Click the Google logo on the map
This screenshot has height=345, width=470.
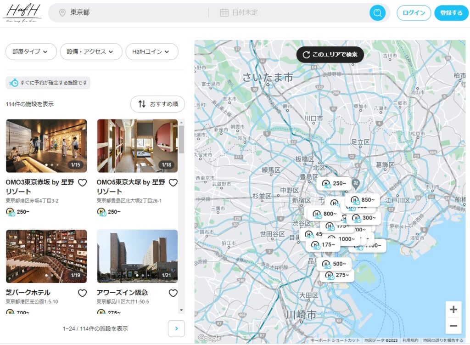pyautogui.click(x=209, y=338)
